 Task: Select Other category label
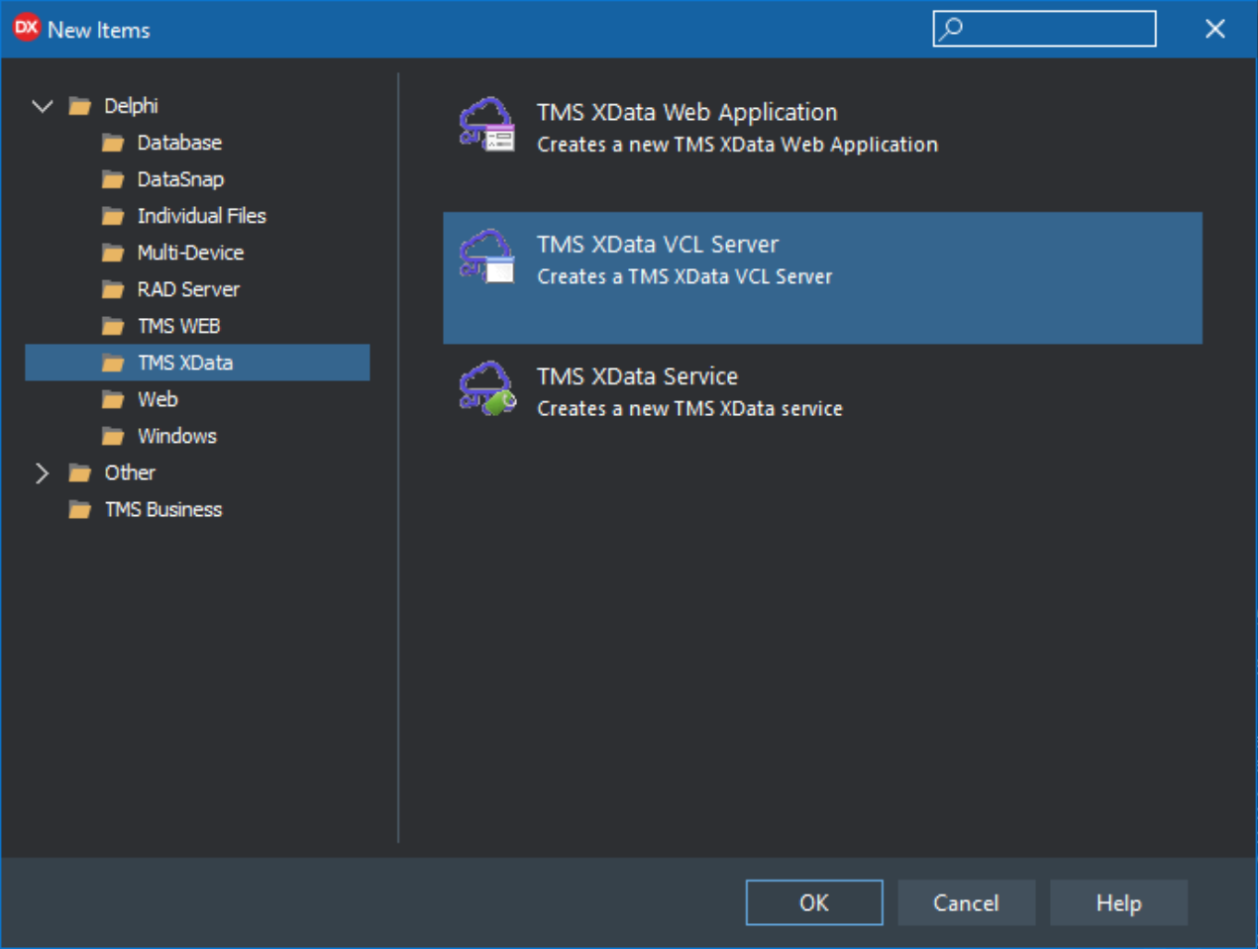coord(130,473)
